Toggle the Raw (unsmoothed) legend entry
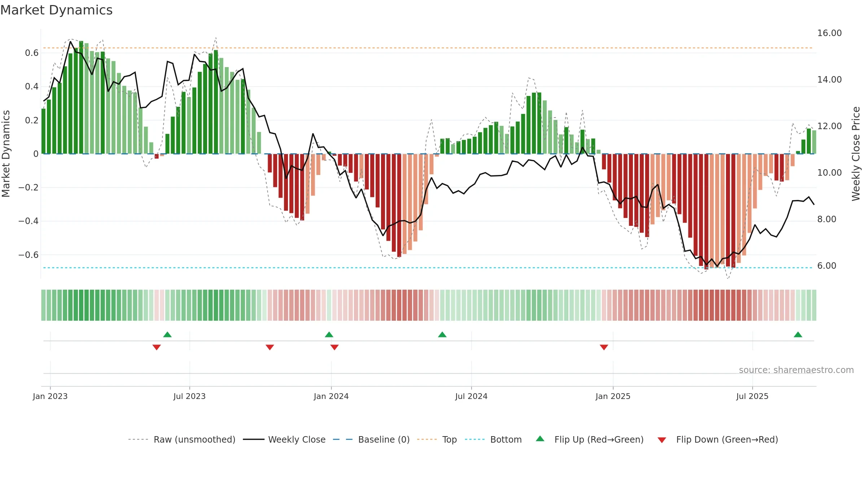This screenshot has width=866, height=487. tap(181, 439)
